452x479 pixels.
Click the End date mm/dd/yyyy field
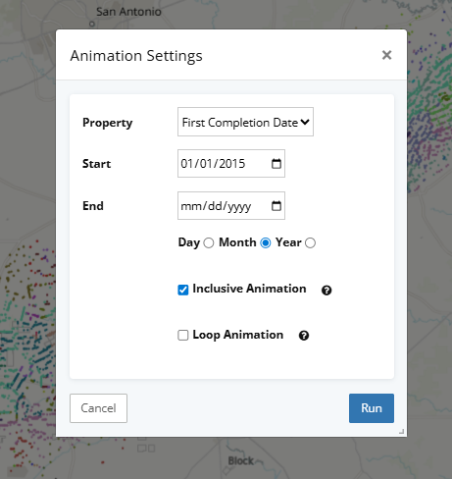[231, 206]
